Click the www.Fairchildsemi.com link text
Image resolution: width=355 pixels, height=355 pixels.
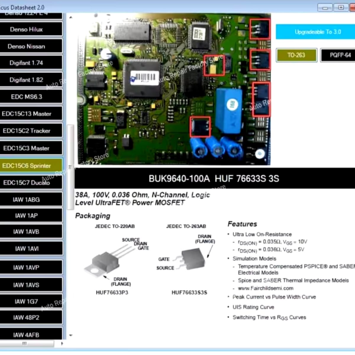coord(265,288)
